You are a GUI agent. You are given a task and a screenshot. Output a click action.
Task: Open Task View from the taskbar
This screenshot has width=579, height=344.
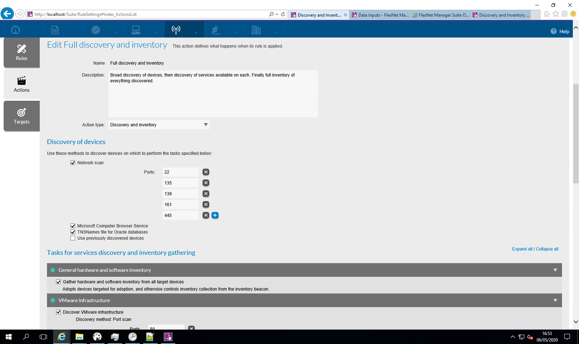coord(43,337)
